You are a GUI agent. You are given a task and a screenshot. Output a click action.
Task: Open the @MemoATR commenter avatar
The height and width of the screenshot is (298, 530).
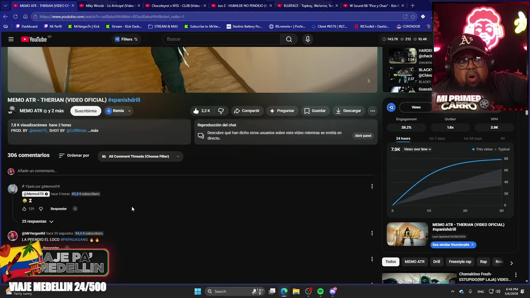coord(13,189)
